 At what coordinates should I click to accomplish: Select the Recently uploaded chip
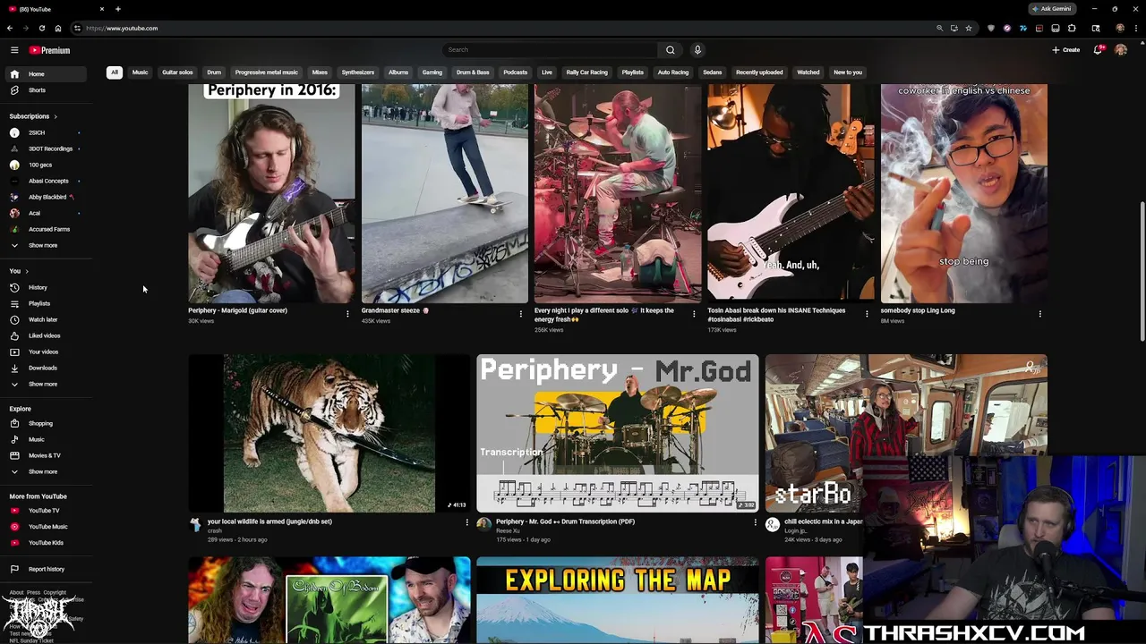759,72
